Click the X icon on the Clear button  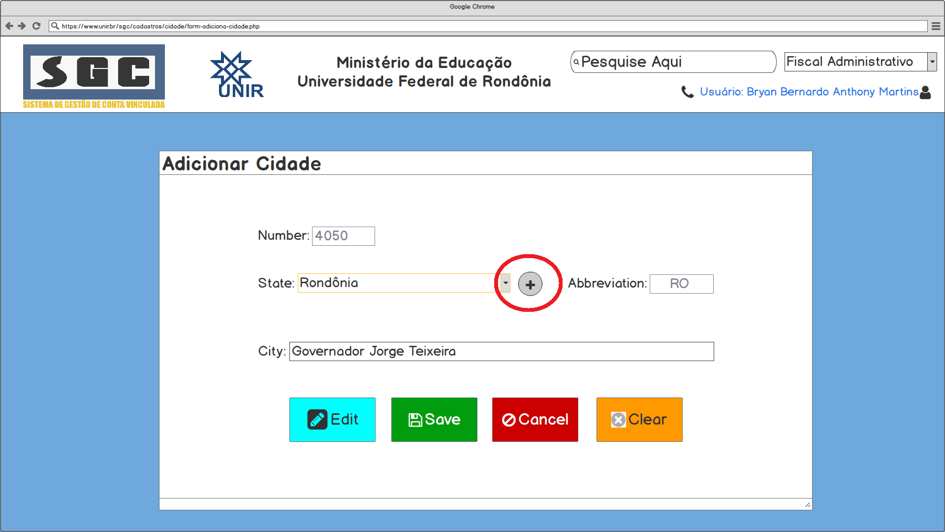(619, 419)
